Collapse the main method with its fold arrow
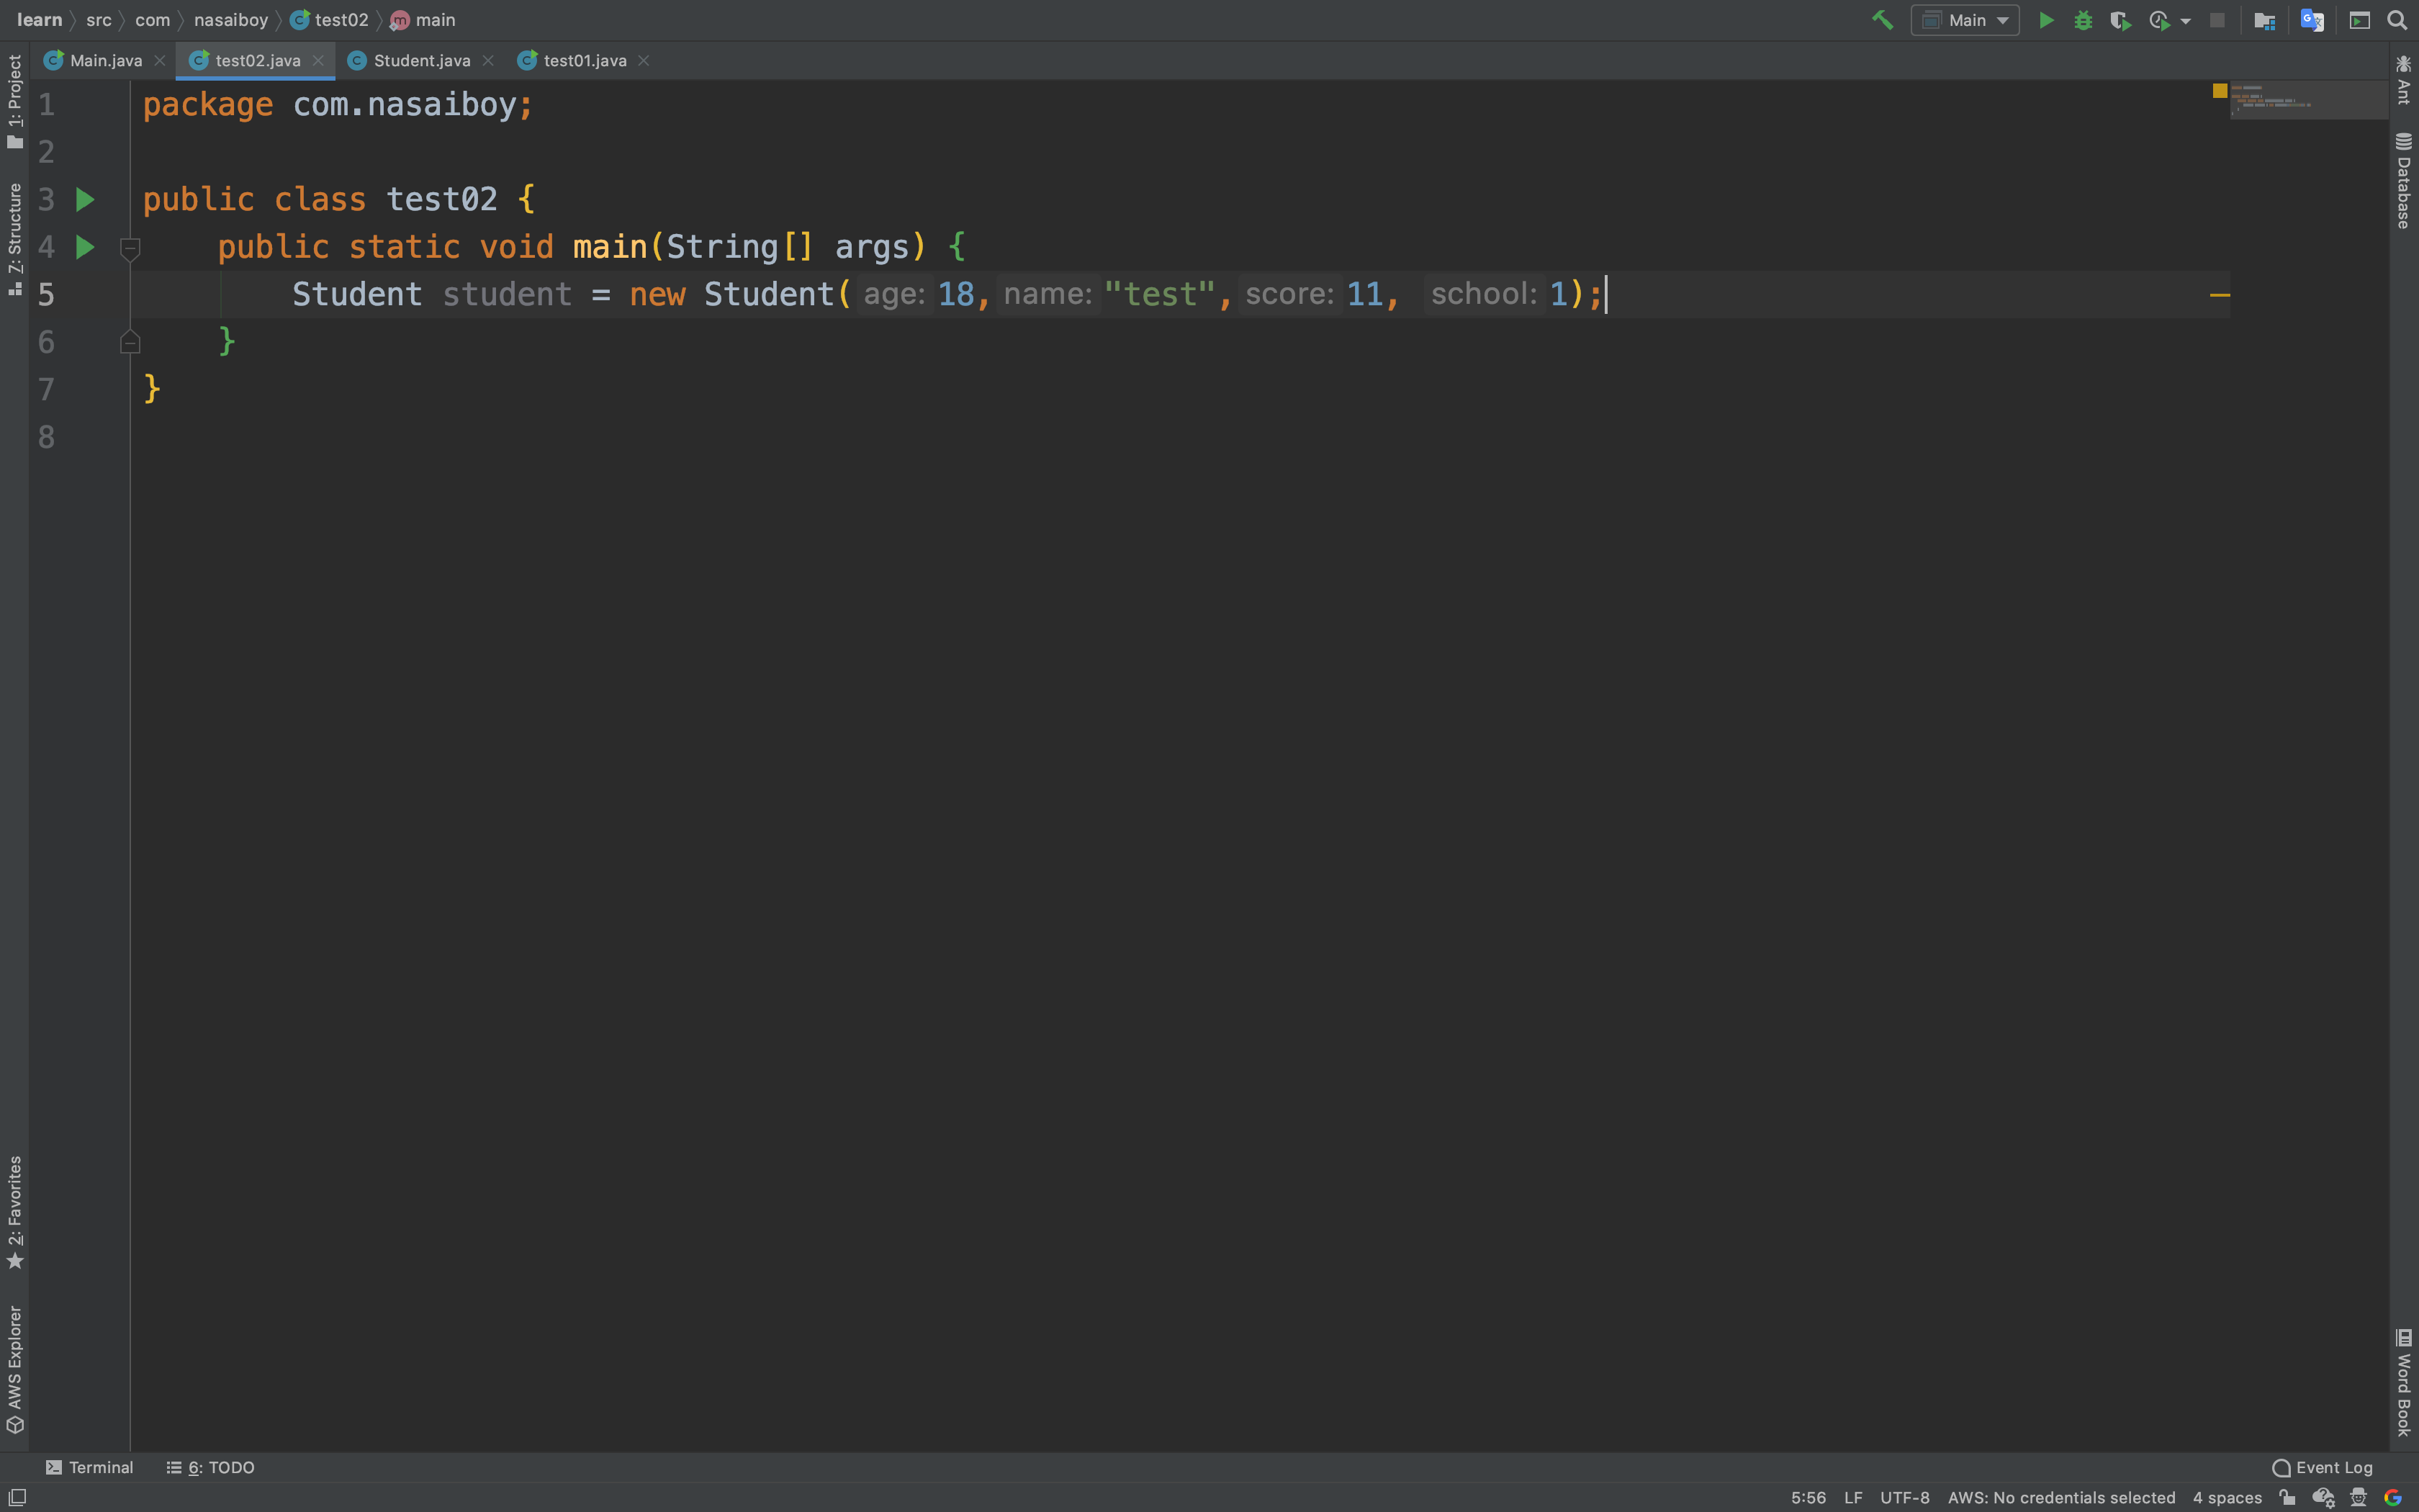Screen dimensions: 2419x1512 pos(130,249)
